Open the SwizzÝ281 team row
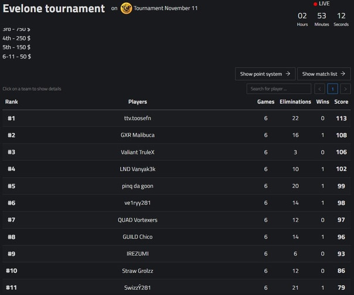 click(176, 287)
